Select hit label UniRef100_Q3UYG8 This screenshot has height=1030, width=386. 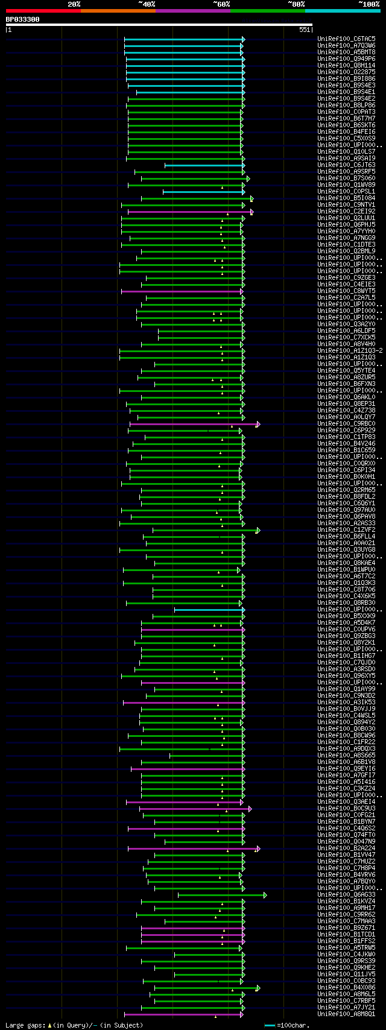[346, 550]
